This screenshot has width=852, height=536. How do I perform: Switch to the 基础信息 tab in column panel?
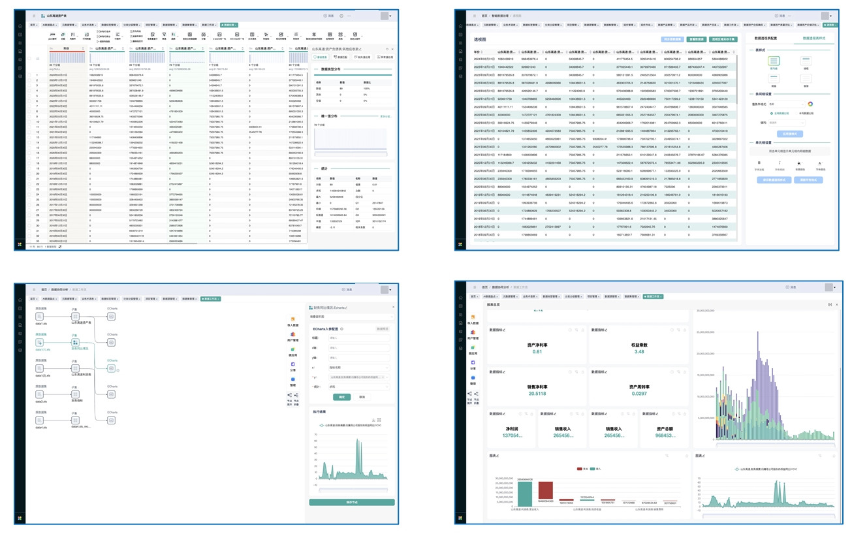tap(321, 57)
